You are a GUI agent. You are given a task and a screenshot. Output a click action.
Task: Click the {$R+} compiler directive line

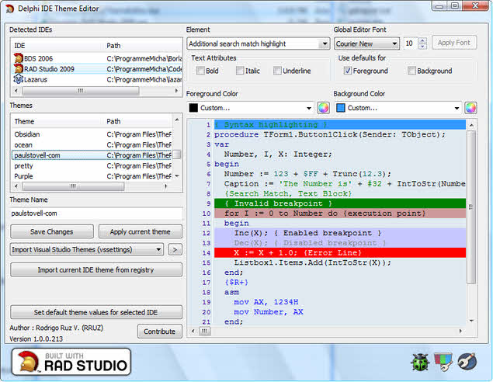coord(237,283)
